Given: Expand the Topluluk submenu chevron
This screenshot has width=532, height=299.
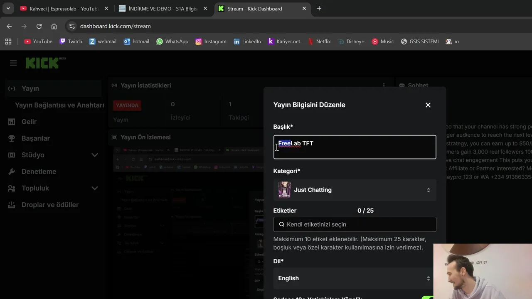Looking at the screenshot, I should click(x=95, y=188).
